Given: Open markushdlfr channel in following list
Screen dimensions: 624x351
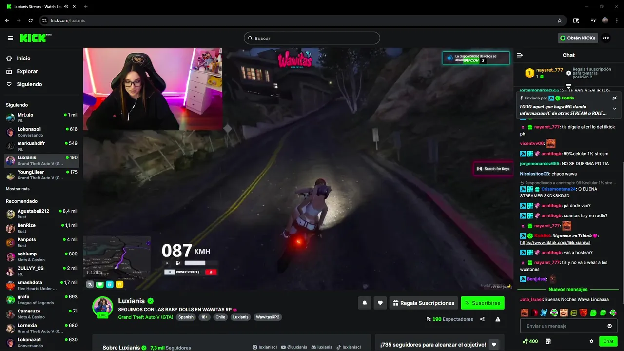Looking at the screenshot, I should tap(41, 146).
